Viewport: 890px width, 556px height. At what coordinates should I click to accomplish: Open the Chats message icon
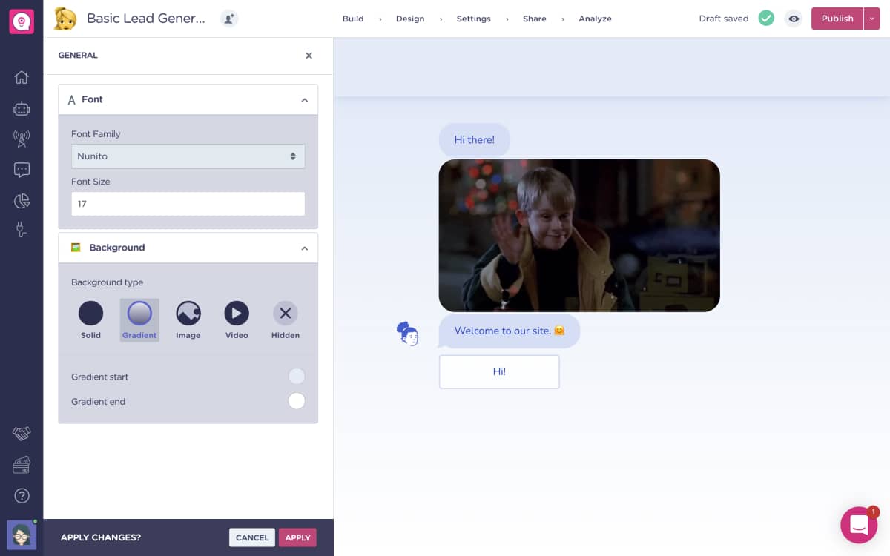click(x=22, y=170)
